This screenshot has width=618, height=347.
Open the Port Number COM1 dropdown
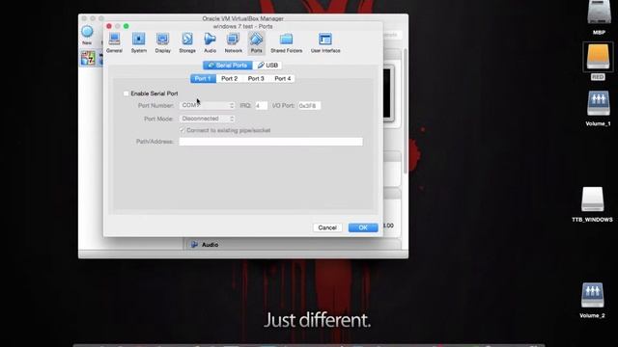208,105
